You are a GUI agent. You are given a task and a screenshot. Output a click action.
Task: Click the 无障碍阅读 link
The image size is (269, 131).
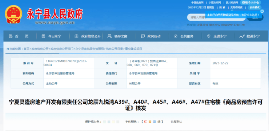(236, 7)
